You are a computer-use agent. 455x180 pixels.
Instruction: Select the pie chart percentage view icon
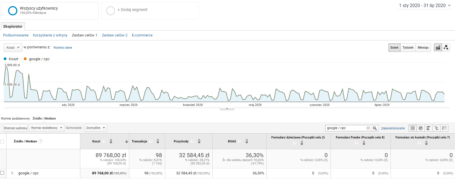pyautogui.click(x=421, y=128)
